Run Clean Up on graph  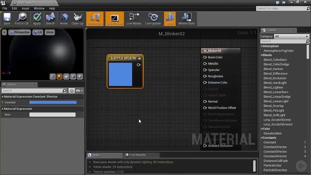coord(78,19)
